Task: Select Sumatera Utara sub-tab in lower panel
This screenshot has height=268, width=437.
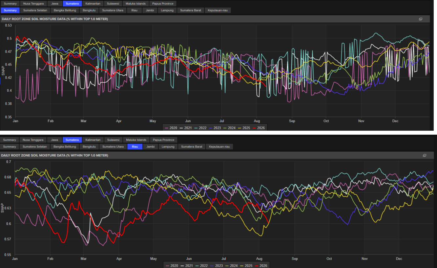Action: (113, 146)
